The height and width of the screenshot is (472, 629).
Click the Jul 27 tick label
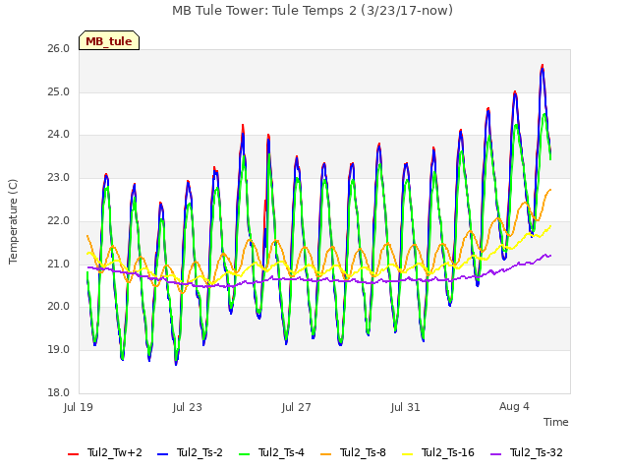pyautogui.click(x=297, y=407)
